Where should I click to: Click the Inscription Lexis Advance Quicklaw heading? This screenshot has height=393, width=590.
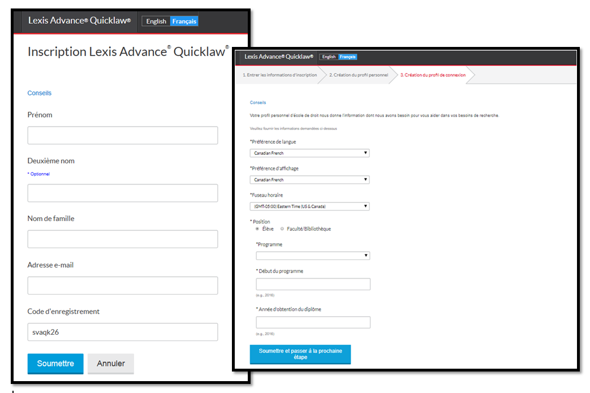[128, 51]
